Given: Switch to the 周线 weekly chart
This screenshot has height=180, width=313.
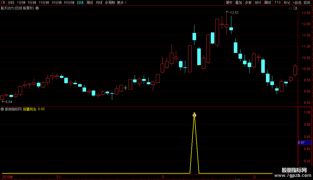Looking at the screenshot, I should (90, 2).
